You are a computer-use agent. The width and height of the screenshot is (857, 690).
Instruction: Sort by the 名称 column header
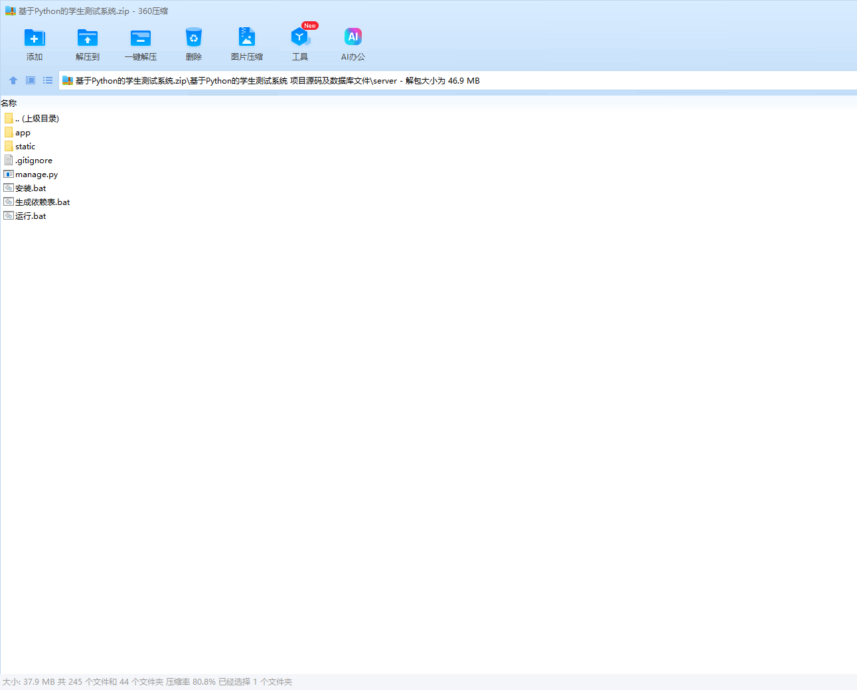click(9, 103)
